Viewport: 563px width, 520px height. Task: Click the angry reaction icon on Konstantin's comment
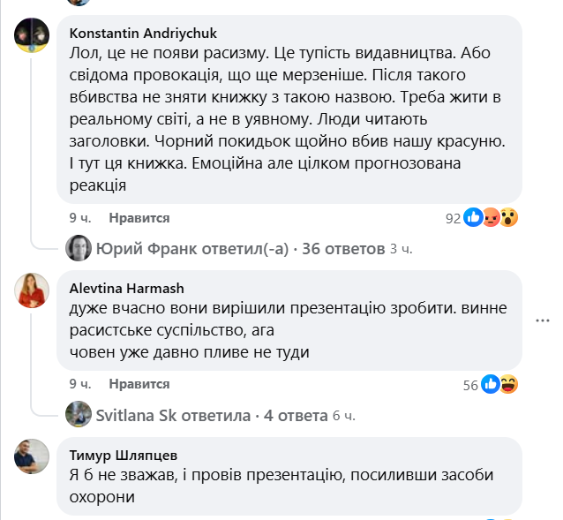[491, 217]
